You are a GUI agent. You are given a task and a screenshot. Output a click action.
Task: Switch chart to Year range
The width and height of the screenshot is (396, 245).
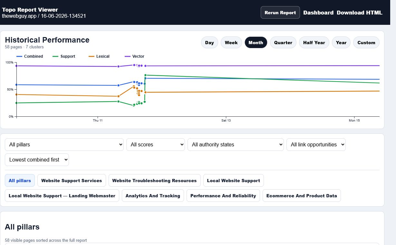341,43
